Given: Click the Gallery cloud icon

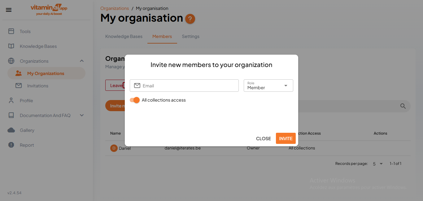Looking at the screenshot, I should (11, 130).
